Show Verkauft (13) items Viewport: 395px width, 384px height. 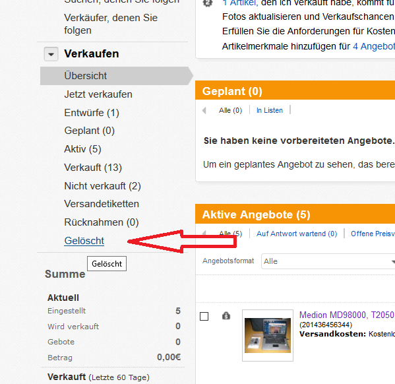coord(93,168)
